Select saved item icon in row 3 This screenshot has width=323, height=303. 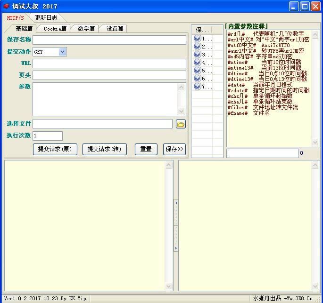(197, 55)
